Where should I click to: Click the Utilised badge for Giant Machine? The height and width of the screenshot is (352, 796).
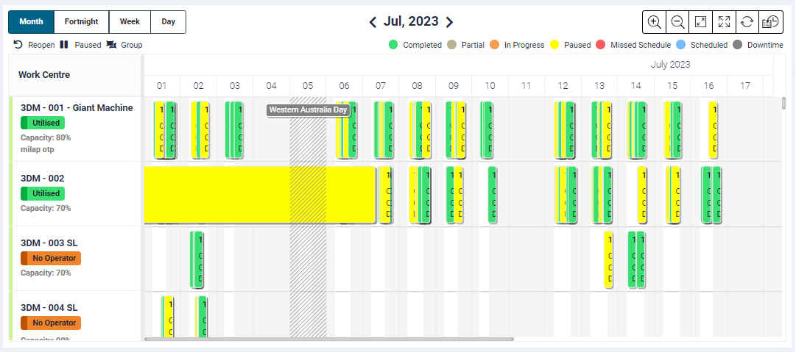(43, 123)
